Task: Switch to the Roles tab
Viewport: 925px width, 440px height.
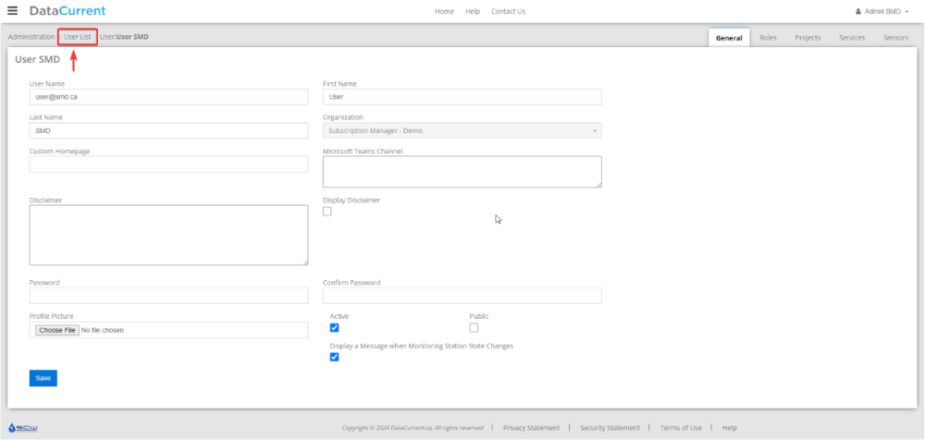Action: 768,38
